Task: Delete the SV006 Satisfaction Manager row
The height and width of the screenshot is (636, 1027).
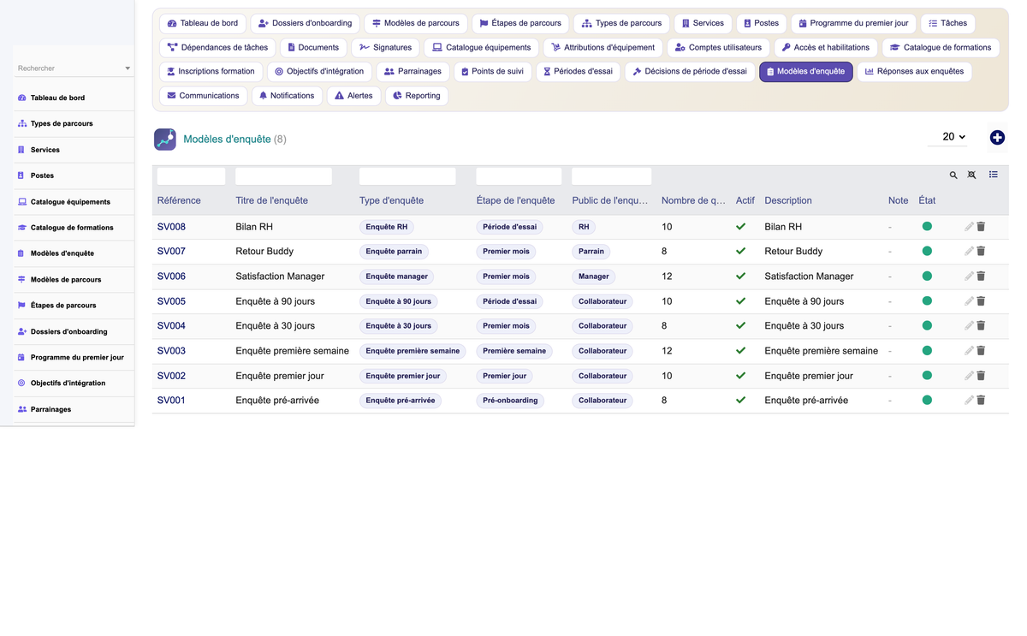Action: (x=981, y=276)
